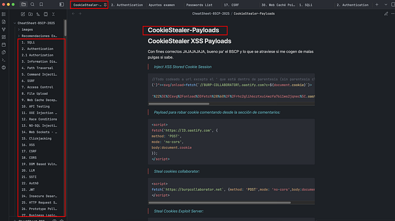Screen dimensions: 395x221
Task: Open 5. Command Injecti… note
Action: tap(39, 74)
